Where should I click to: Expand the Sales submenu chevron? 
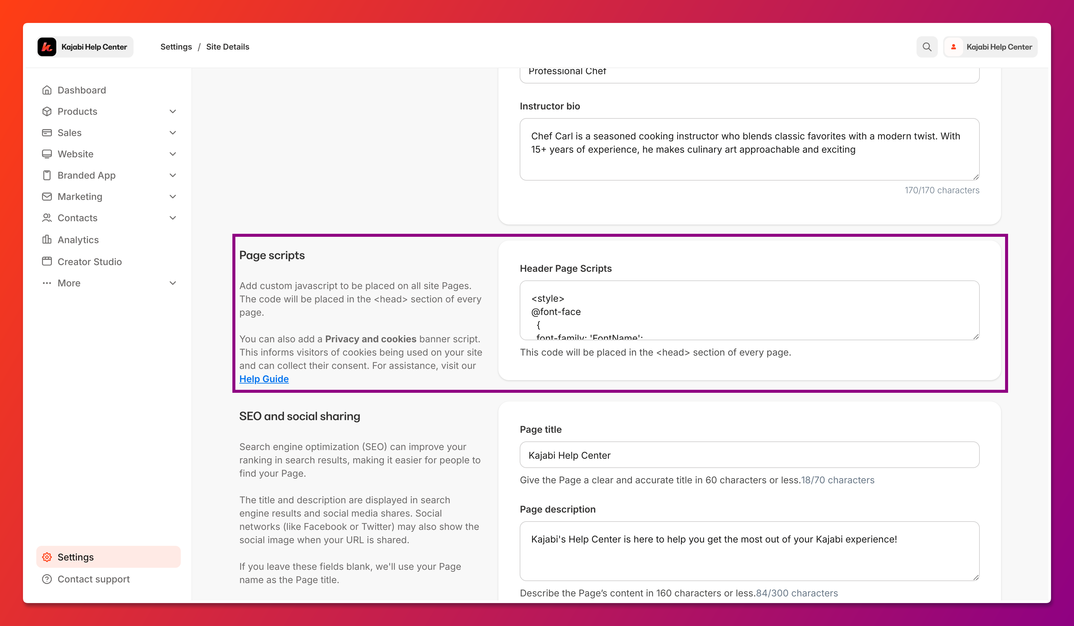pyautogui.click(x=172, y=133)
